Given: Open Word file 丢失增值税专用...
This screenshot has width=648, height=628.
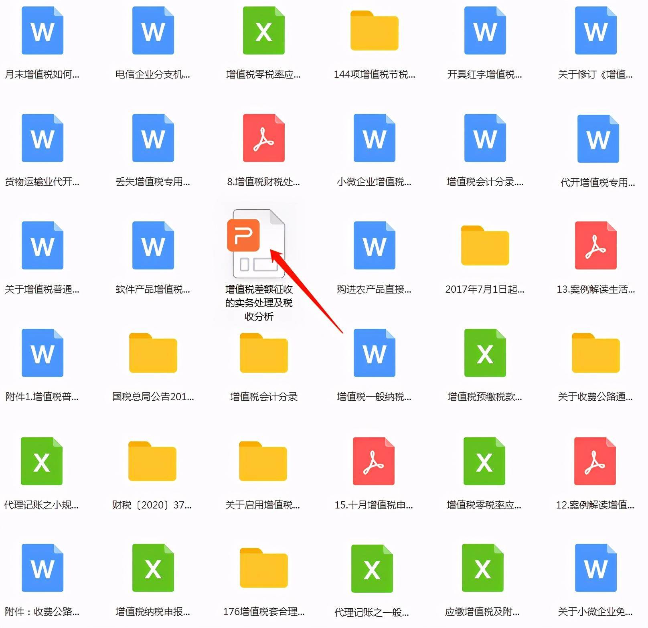Looking at the screenshot, I should [153, 138].
